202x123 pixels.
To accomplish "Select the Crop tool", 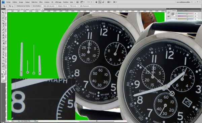I will click(x=3, y=23).
